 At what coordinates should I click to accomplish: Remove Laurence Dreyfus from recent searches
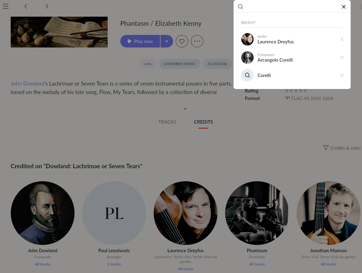[342, 39]
